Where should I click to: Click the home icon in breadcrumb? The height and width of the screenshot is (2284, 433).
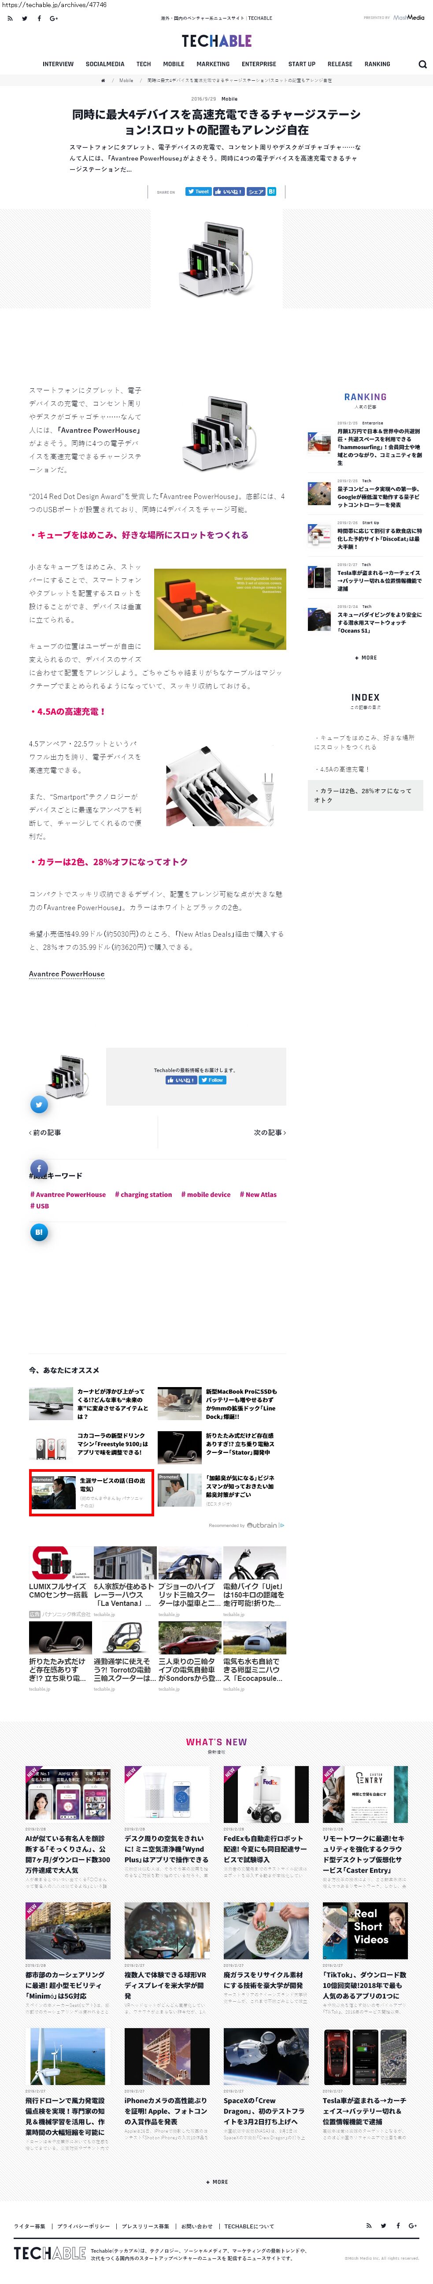[x=103, y=80]
